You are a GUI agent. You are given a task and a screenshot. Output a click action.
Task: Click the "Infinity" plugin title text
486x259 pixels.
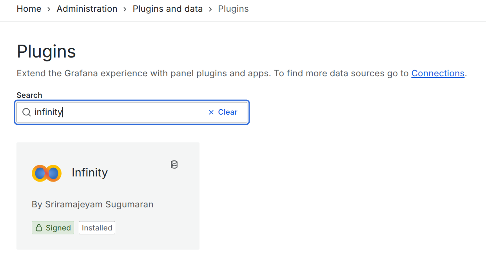[x=90, y=173]
